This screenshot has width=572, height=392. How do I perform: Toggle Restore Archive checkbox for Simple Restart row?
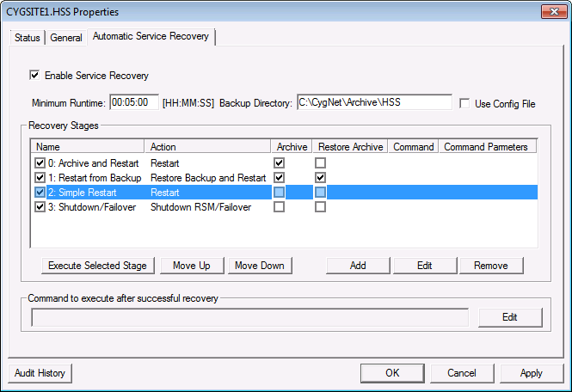(x=320, y=193)
